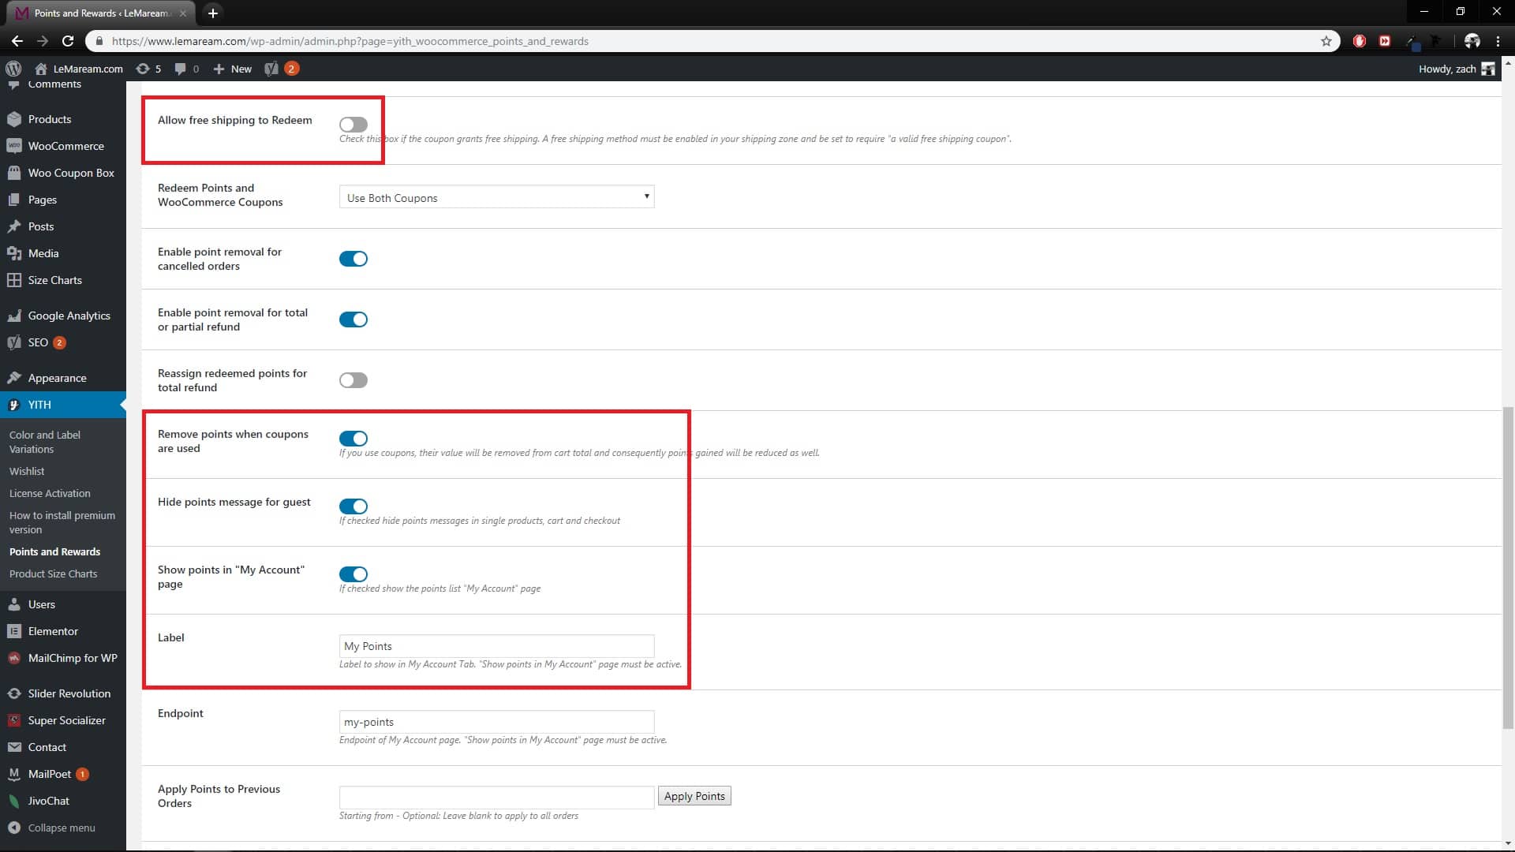Click the Media sidebar icon
The width and height of the screenshot is (1515, 852).
pyautogui.click(x=14, y=253)
